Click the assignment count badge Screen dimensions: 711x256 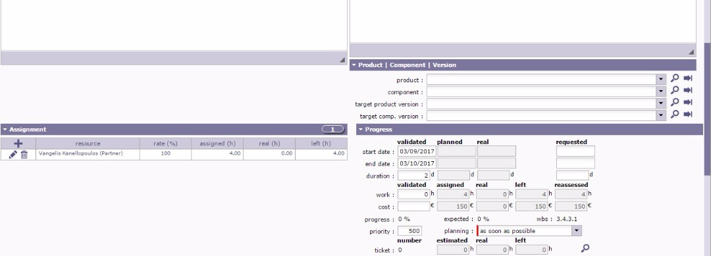point(333,130)
